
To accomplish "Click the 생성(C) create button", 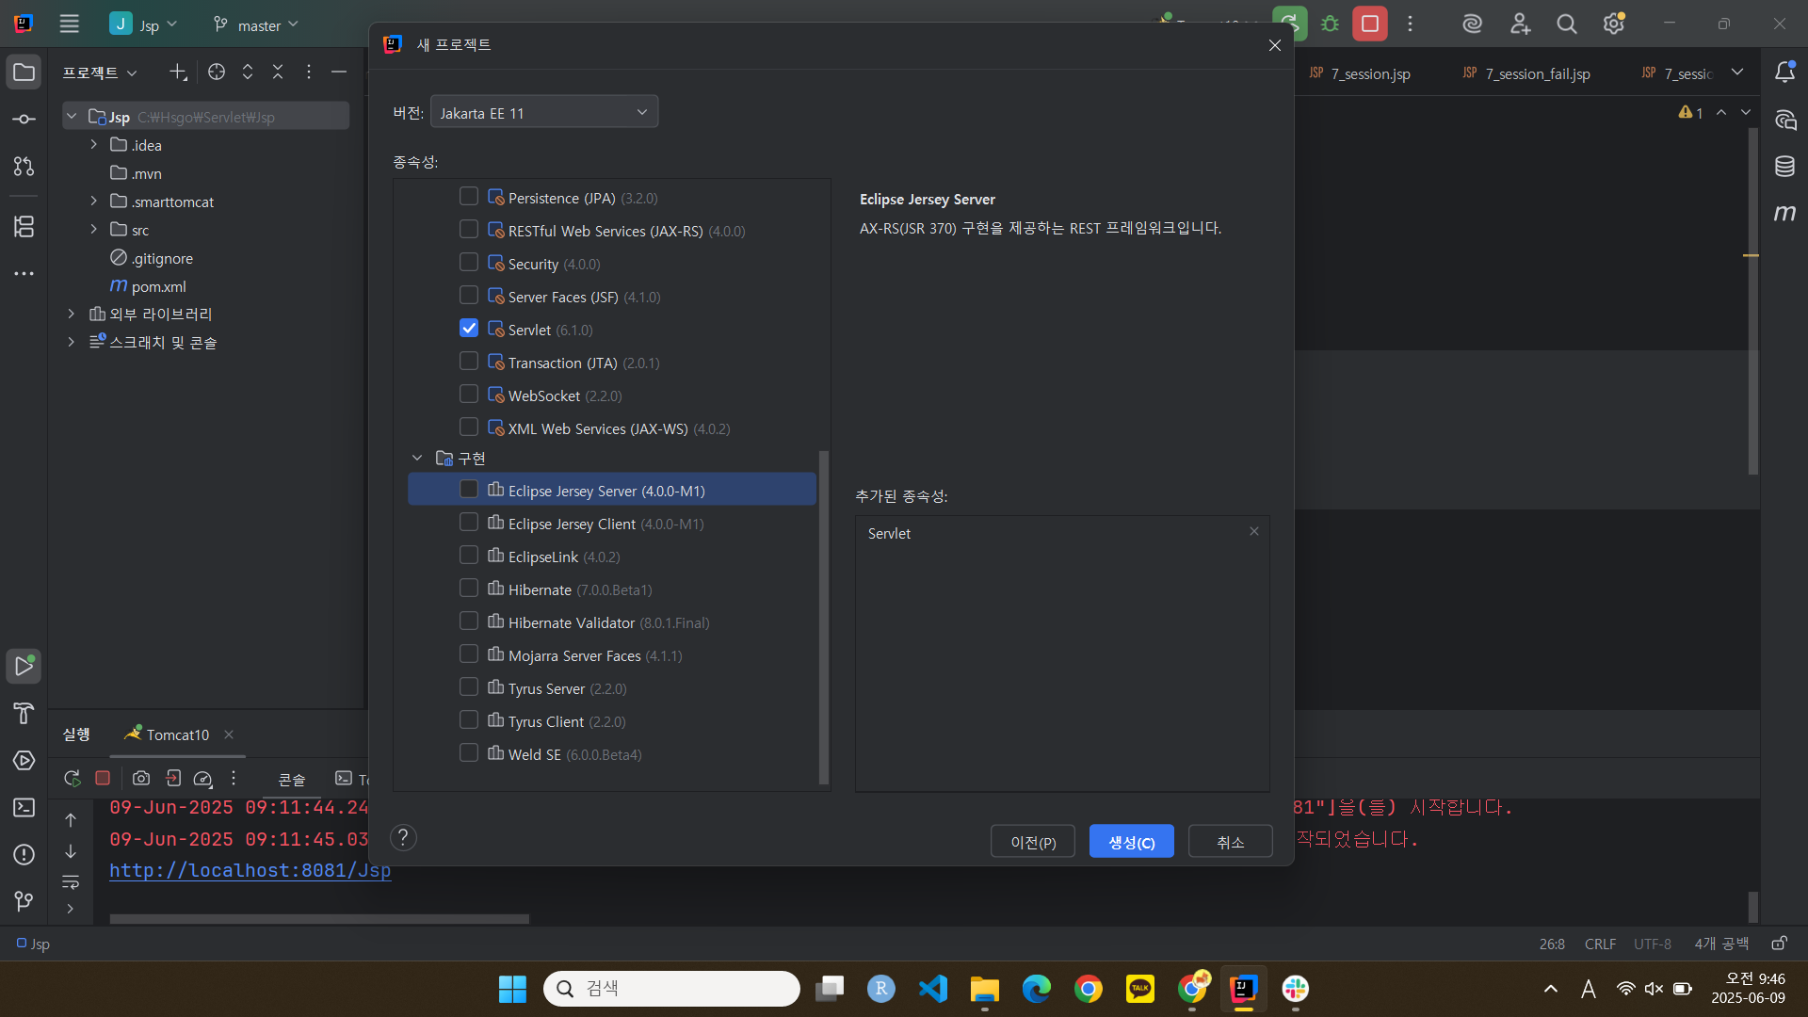I will click(1131, 842).
